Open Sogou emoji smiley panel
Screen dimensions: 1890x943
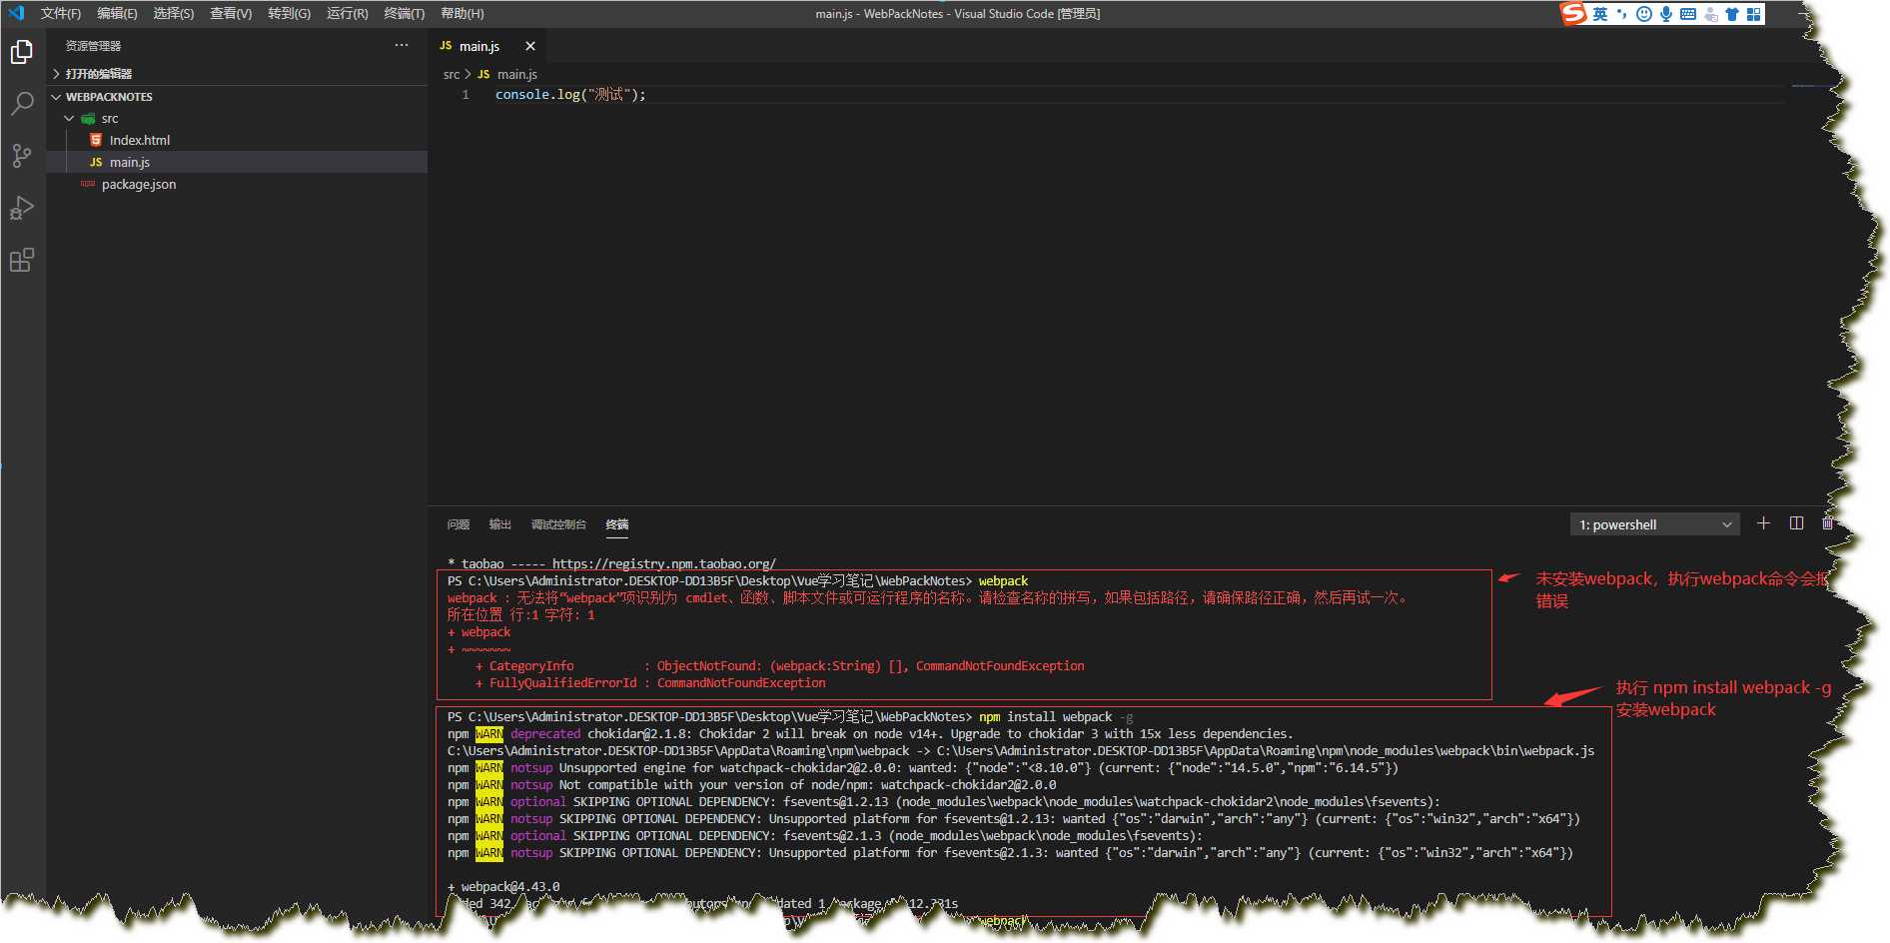tap(1643, 14)
